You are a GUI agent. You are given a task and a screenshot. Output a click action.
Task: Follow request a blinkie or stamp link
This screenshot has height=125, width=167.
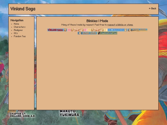120,25
